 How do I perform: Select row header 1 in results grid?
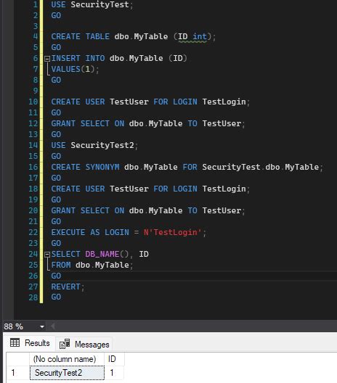tap(18, 373)
